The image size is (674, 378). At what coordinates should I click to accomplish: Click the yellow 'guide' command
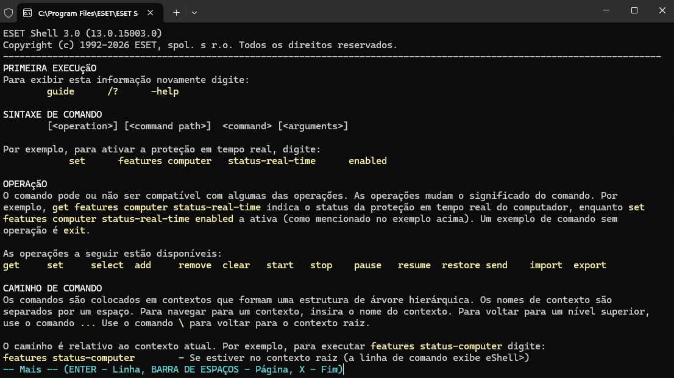pos(60,91)
